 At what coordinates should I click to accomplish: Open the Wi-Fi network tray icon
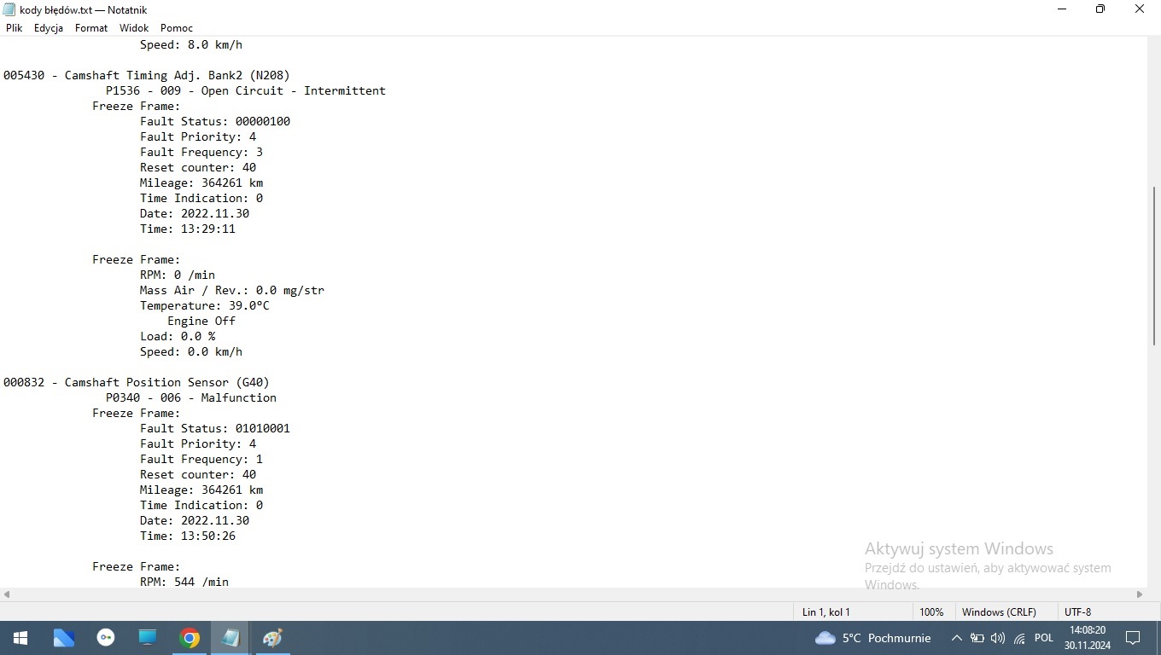[x=1019, y=638]
